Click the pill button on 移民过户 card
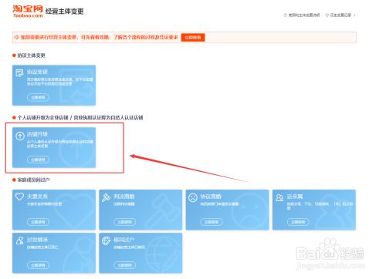Image resolution: width=386 pixels, height=279 pixels. [x=125, y=265]
